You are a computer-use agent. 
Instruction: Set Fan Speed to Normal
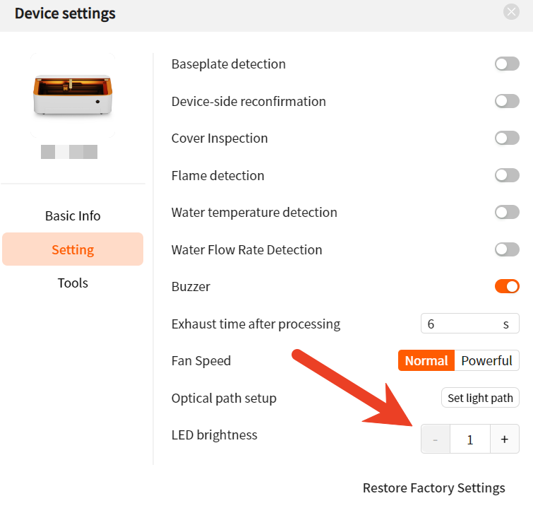coord(426,360)
